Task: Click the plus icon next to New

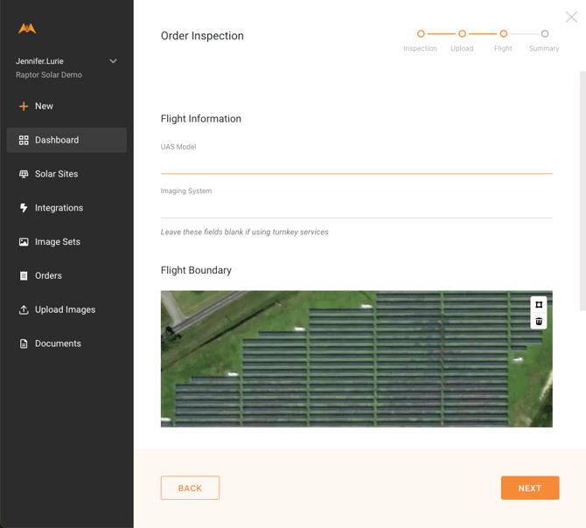Action: pos(24,106)
